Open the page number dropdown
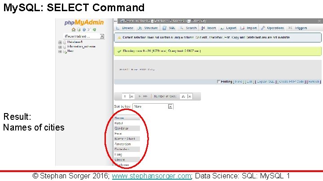Viewport: 323px width, 181px height. tap(128, 96)
